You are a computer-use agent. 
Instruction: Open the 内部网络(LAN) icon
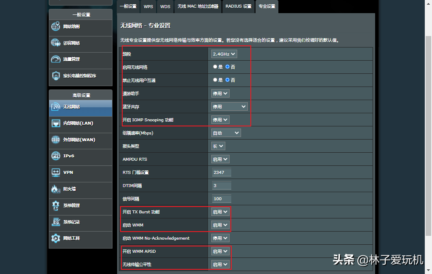pyautogui.click(x=56, y=123)
